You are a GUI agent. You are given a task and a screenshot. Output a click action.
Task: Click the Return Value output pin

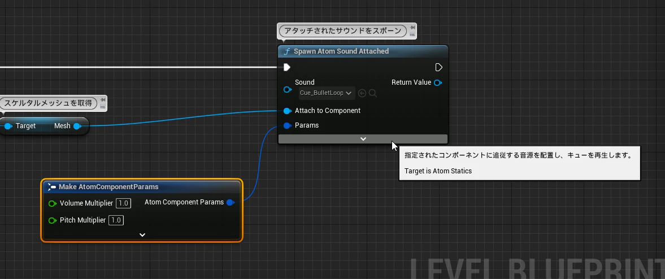pos(438,82)
